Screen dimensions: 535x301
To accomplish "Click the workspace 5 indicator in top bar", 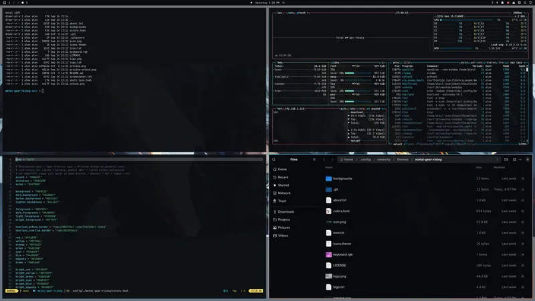I will [27, 3].
